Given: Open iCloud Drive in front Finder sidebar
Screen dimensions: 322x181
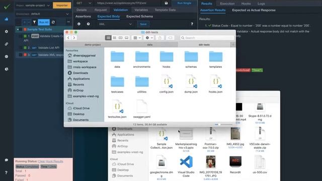Looking at the screenshot, I should point(81,108).
